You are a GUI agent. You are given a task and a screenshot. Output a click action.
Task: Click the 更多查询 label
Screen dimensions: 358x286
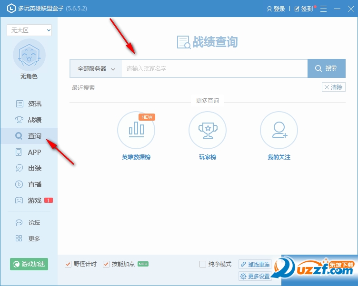click(x=208, y=101)
